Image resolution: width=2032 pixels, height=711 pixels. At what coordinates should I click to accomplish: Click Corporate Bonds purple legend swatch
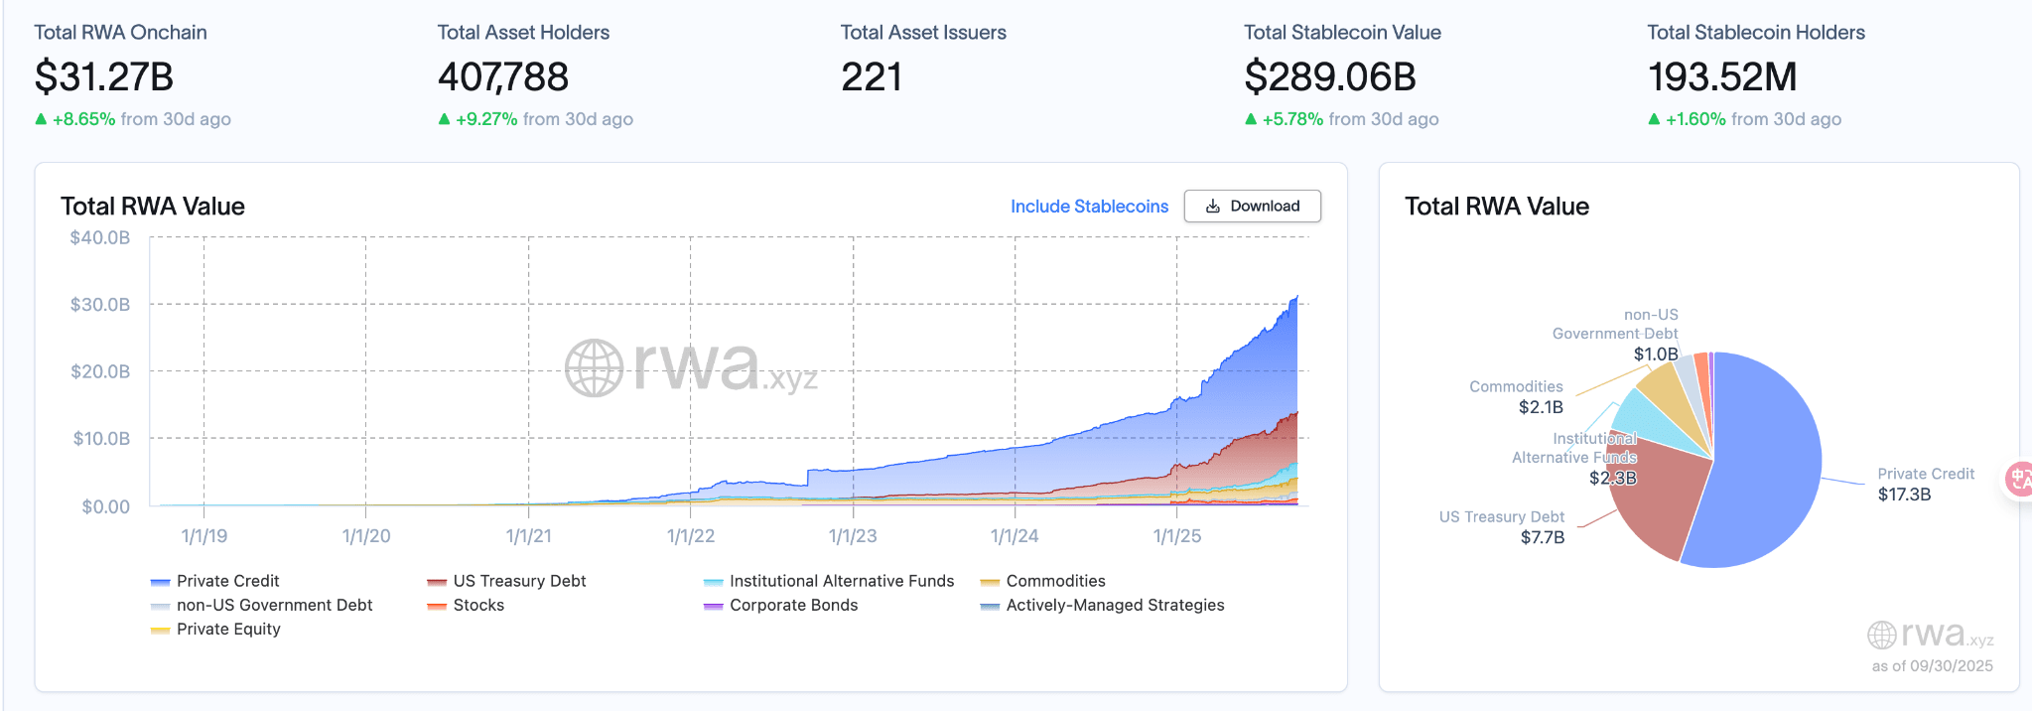pyautogui.click(x=713, y=606)
